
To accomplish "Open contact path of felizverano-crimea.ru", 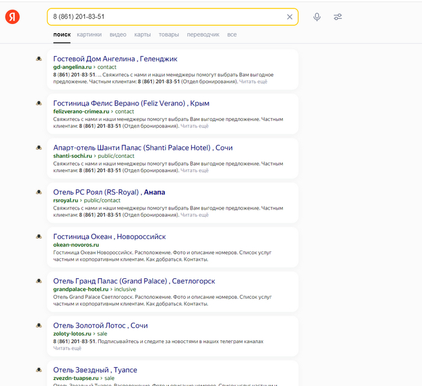I will (x=124, y=111).
